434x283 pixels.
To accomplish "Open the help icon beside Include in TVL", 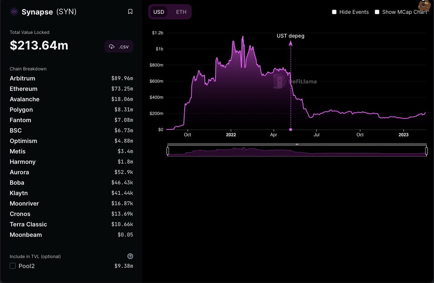I will tap(130, 257).
